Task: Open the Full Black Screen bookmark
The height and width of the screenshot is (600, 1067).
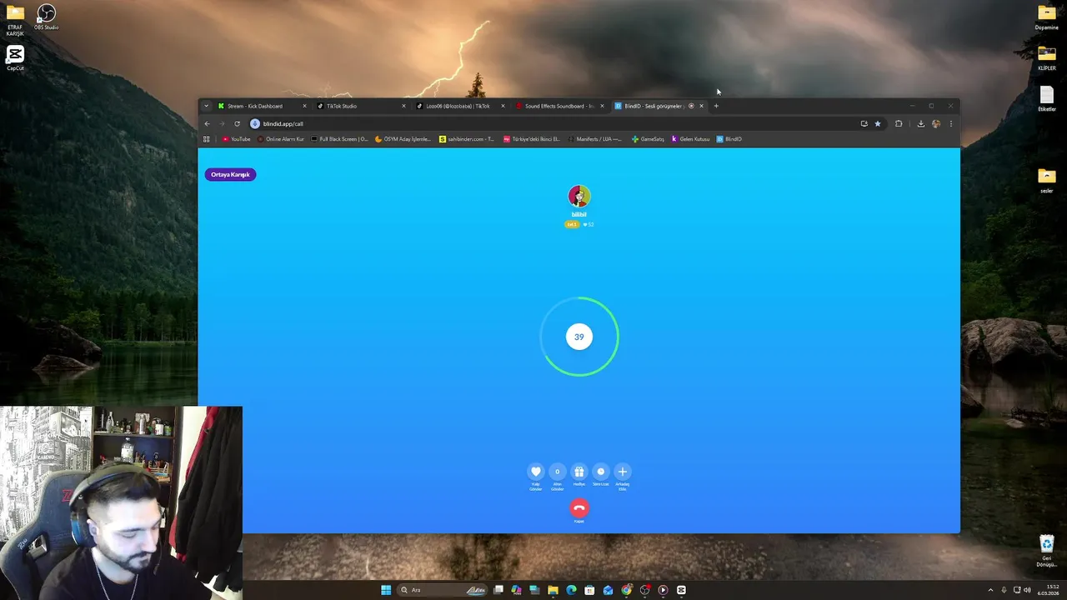Action: click(340, 139)
